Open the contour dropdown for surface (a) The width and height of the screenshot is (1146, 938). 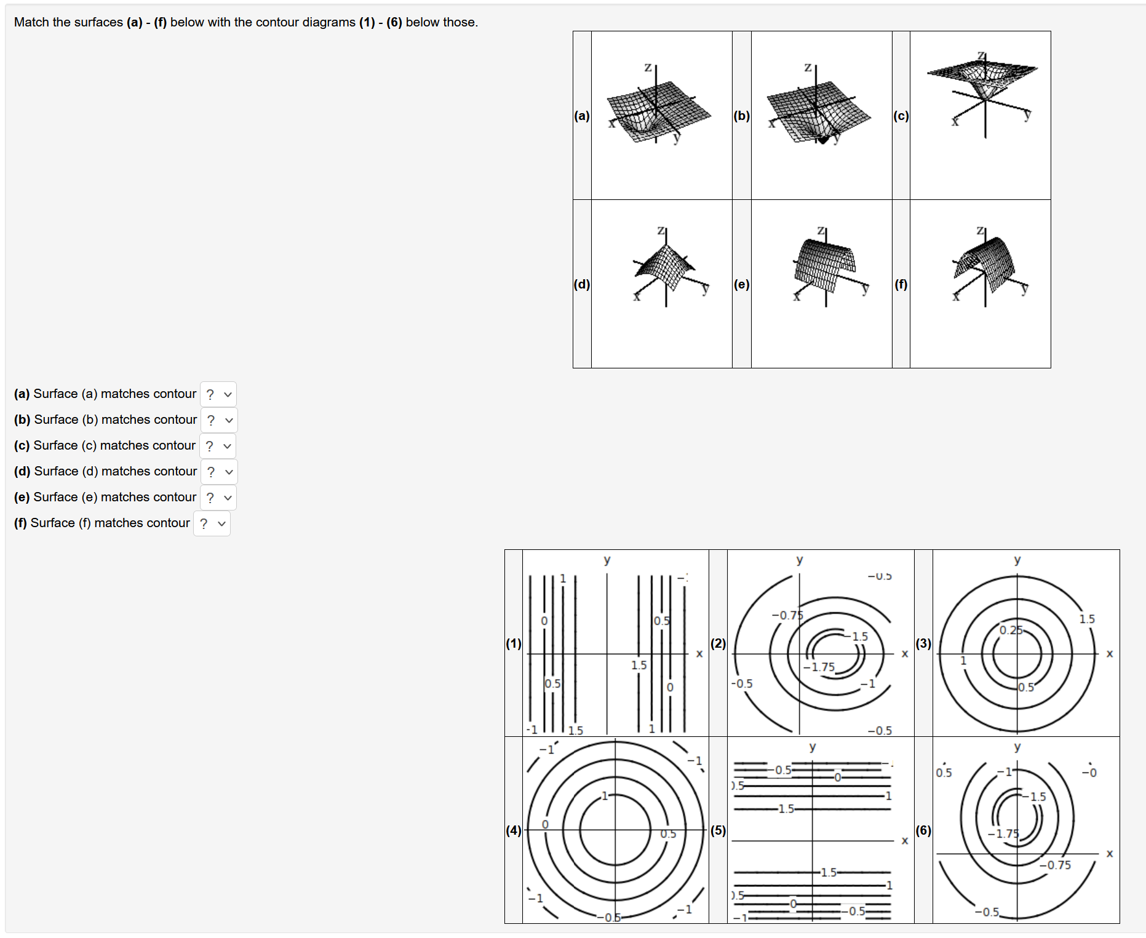[x=217, y=394]
